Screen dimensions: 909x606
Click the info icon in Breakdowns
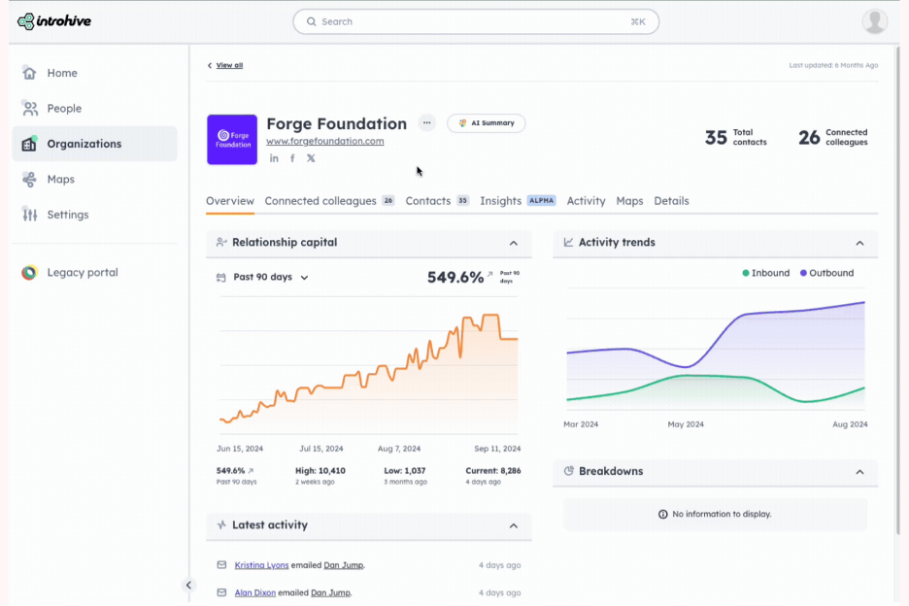coord(662,515)
